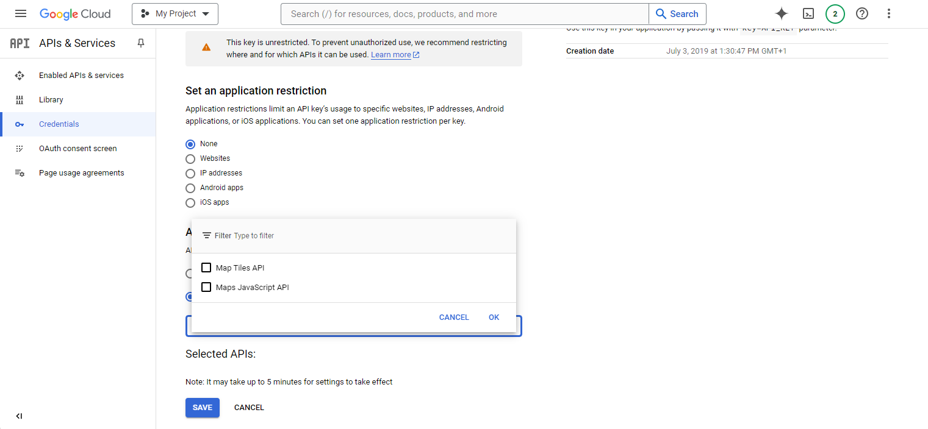Check the Map Tiles API checkbox
This screenshot has height=429, width=928.
(x=206, y=268)
